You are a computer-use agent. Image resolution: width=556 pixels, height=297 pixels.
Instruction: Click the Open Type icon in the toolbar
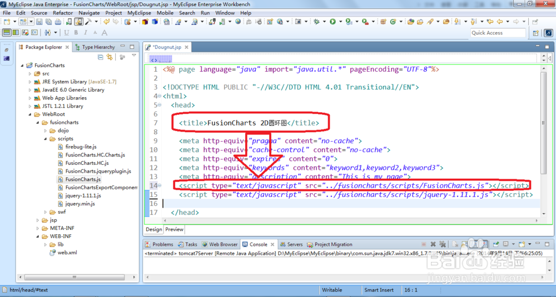411,22
